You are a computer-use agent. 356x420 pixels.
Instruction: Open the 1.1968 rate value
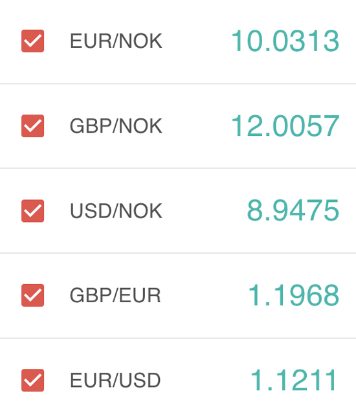294,296
